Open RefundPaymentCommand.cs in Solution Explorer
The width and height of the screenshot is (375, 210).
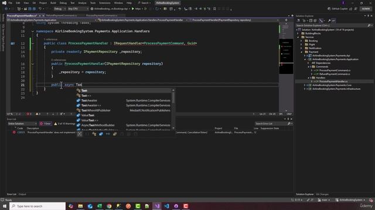click(335, 74)
